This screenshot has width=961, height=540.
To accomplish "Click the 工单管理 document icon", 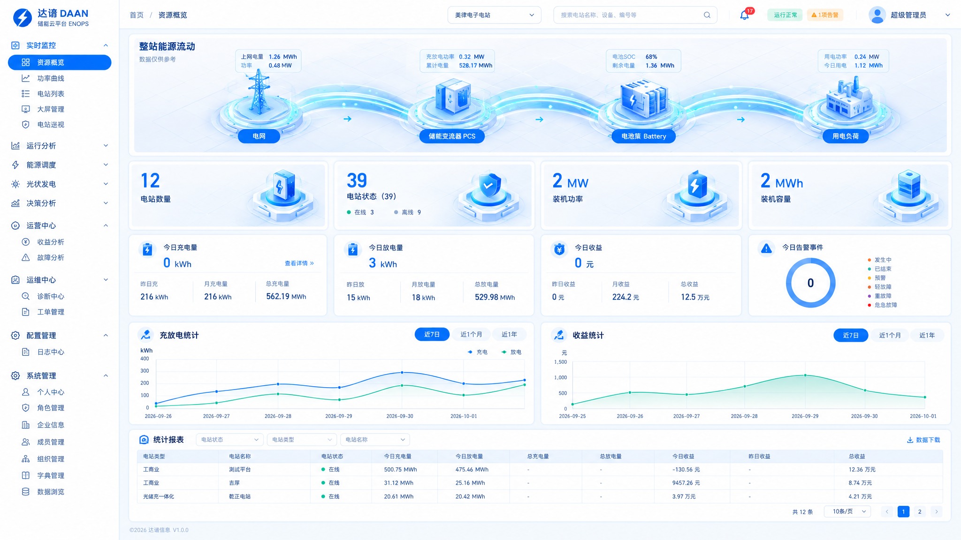I will coord(26,312).
